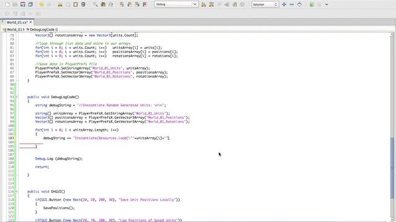This screenshot has width=396, height=222.
Task: Click the Toggle Bookmark icon
Action: pyautogui.click(x=122, y=4)
